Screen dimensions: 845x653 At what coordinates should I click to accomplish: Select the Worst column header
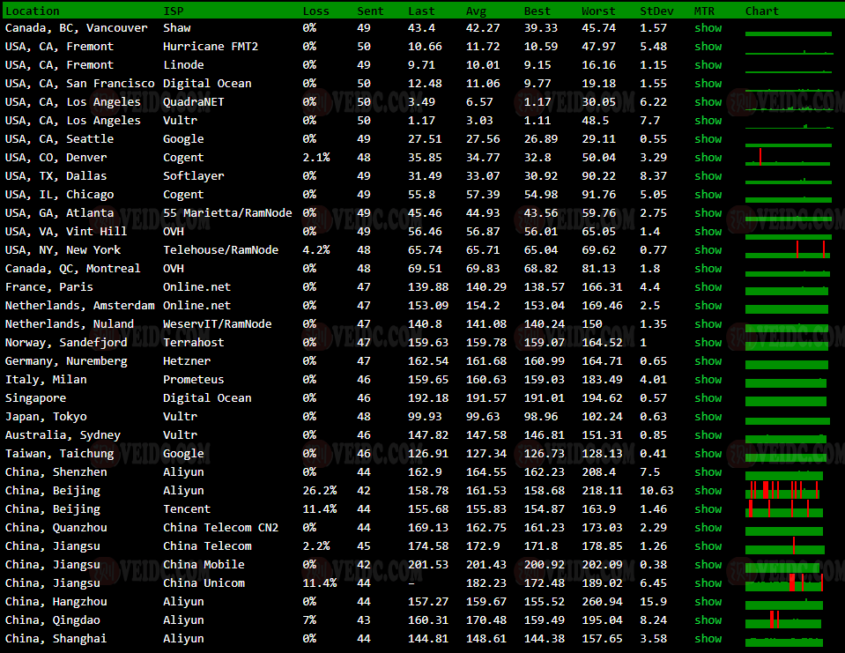598,11
